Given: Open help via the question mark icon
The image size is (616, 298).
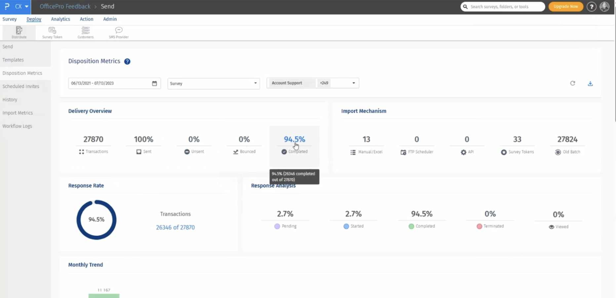Looking at the screenshot, I should tap(591, 7).
